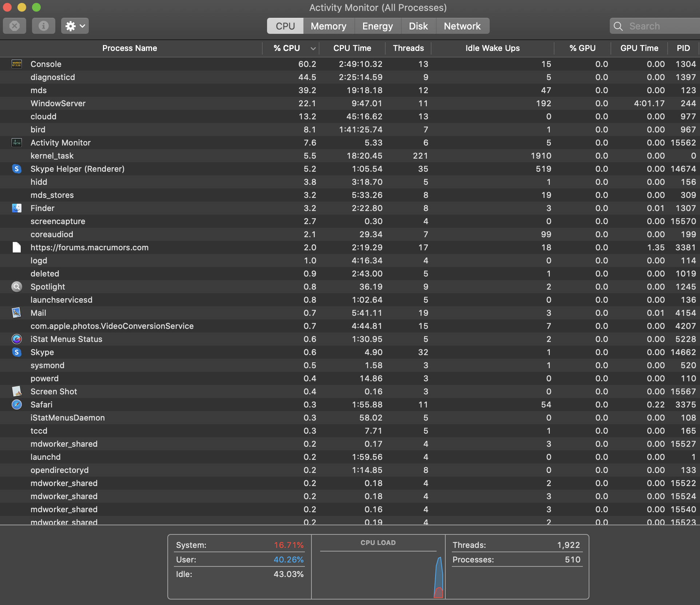
Task: Select the iStatMenusDaemon process
Action: [350, 418]
